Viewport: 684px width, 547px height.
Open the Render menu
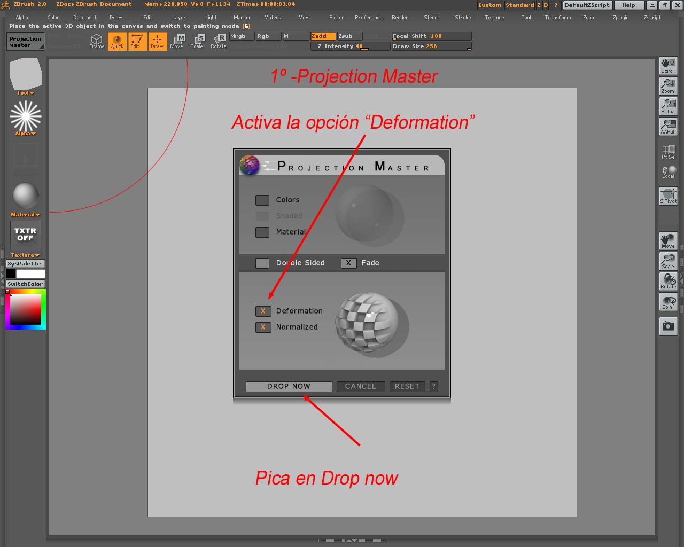click(400, 18)
